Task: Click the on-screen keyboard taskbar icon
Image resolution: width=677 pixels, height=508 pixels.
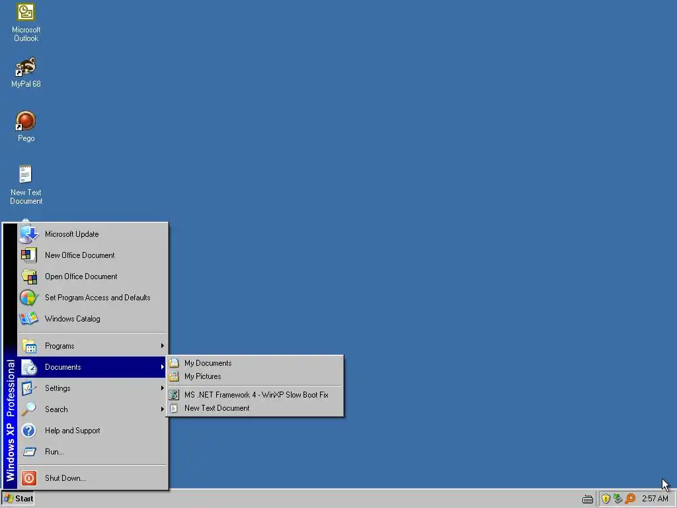Action: [588, 499]
